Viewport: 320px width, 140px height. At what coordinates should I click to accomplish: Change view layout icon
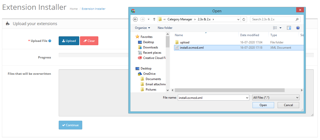[x=275, y=28]
